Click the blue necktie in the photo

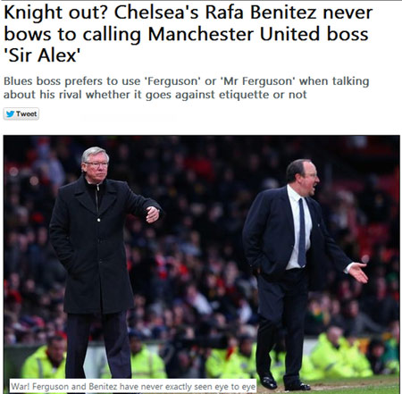click(302, 232)
